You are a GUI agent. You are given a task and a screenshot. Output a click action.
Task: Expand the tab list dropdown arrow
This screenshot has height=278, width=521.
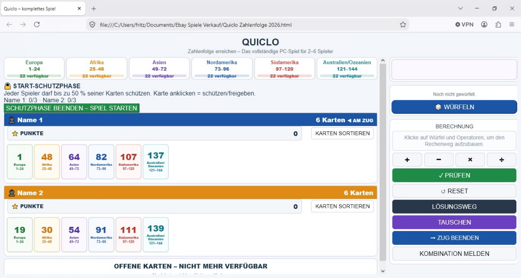(460, 8)
